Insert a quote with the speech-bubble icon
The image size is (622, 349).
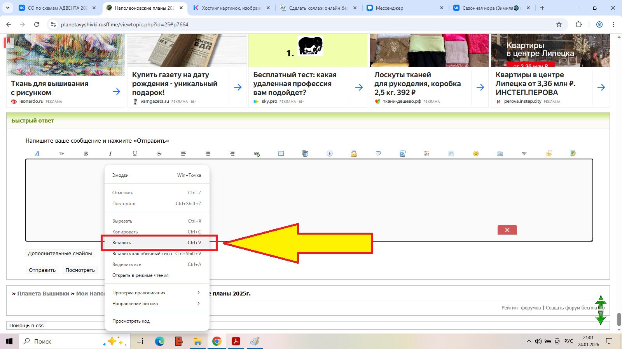[378, 154]
